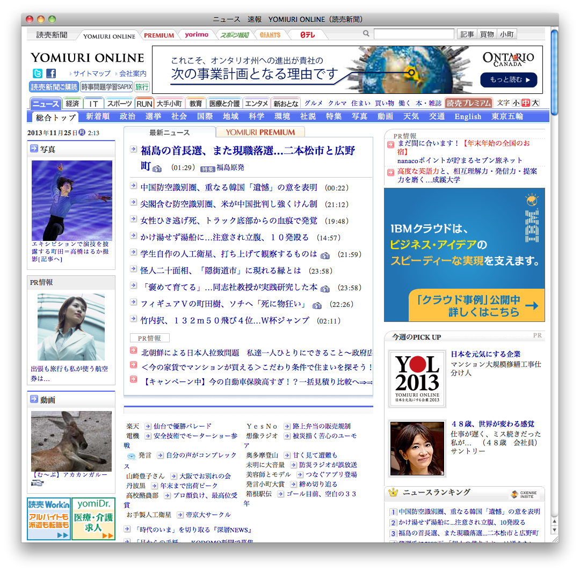Select 政治 in the blue submenu
The height and width of the screenshot is (572, 580).
(x=128, y=116)
